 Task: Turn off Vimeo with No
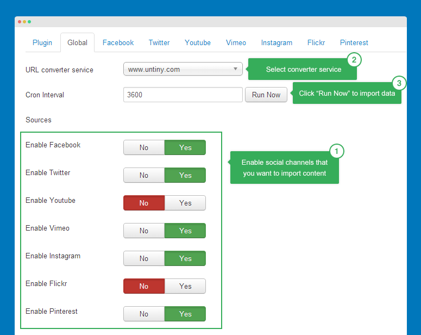[x=144, y=231]
